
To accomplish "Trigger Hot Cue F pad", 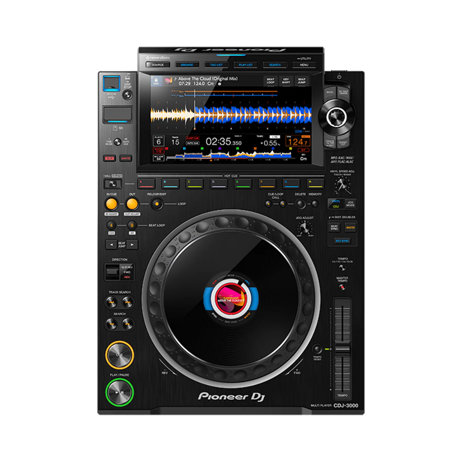I will pos(267,183).
